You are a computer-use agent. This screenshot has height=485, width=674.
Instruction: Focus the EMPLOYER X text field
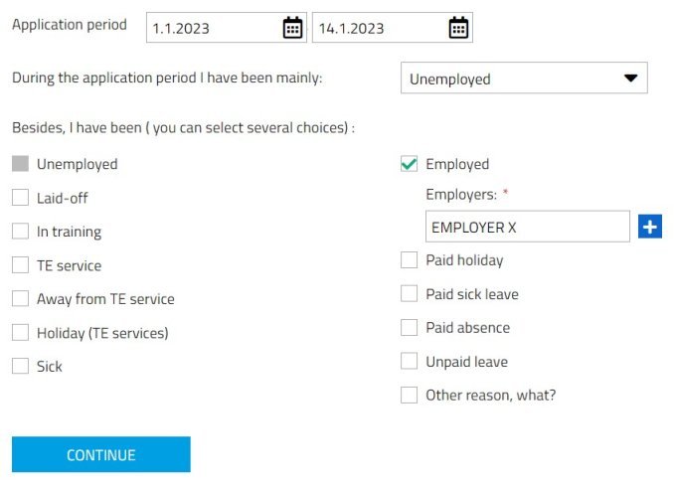tap(528, 227)
